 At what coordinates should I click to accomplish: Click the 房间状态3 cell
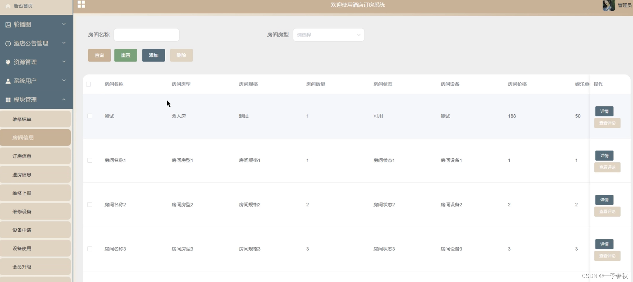tap(384, 249)
